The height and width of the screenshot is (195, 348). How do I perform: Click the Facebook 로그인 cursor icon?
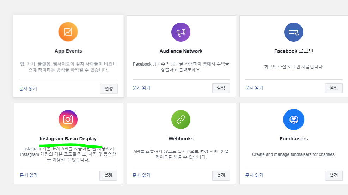294,32
